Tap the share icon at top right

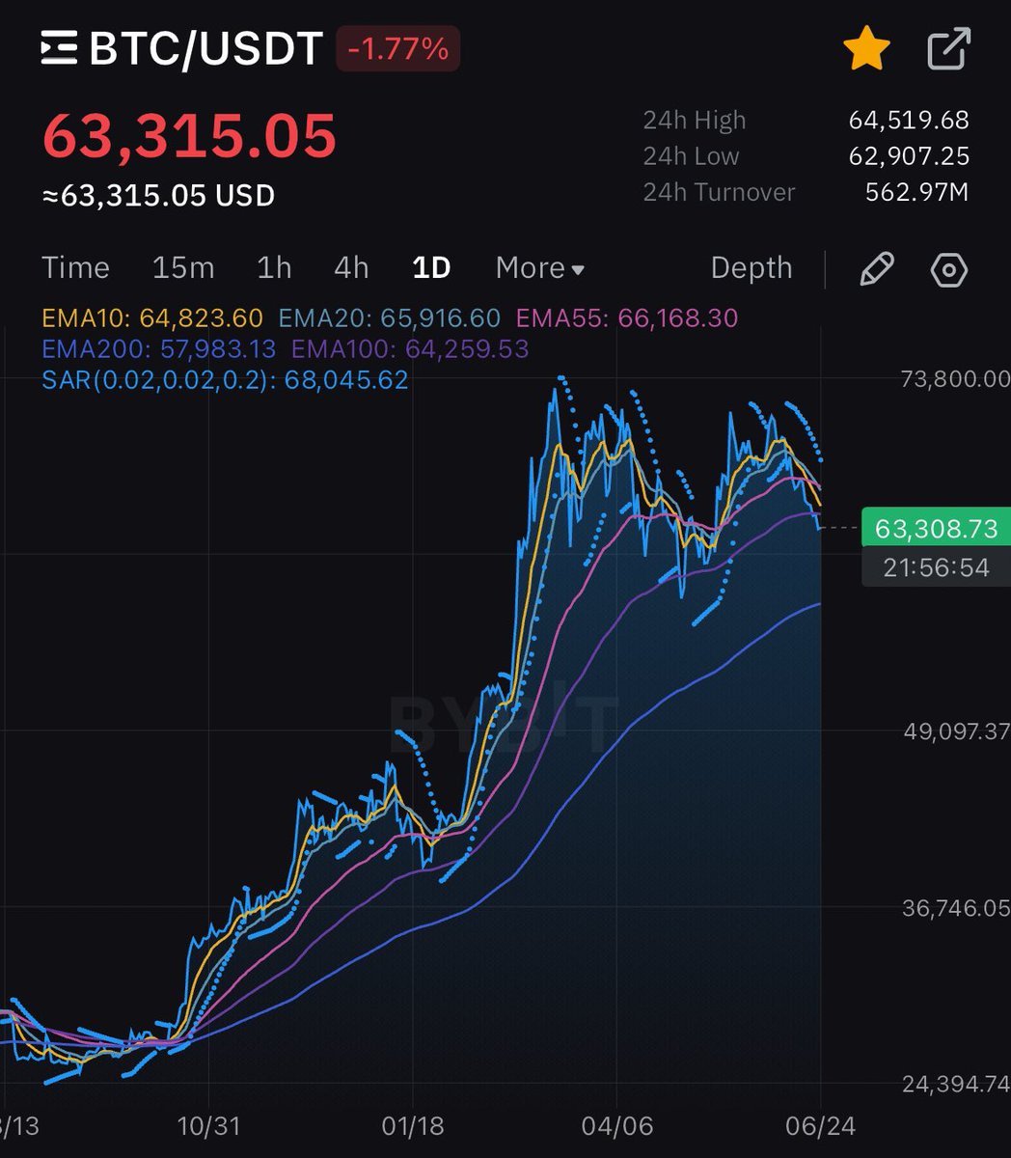[948, 49]
